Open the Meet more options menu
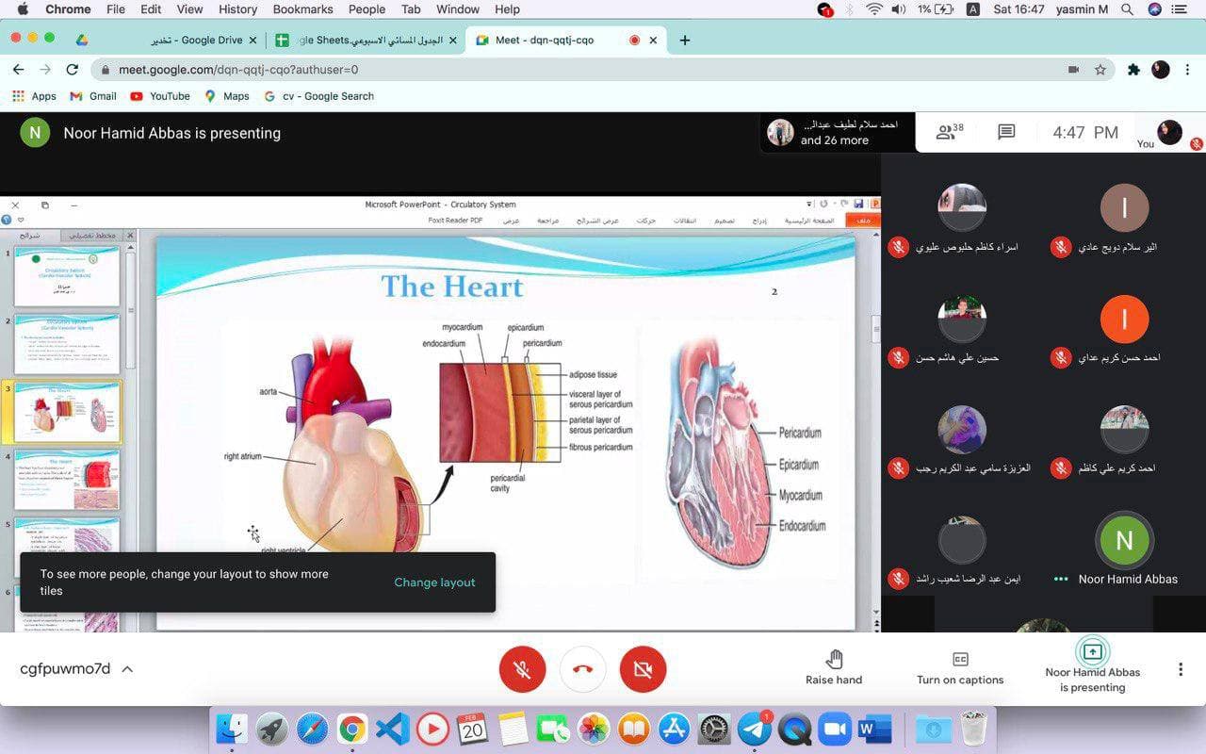 tap(1181, 669)
